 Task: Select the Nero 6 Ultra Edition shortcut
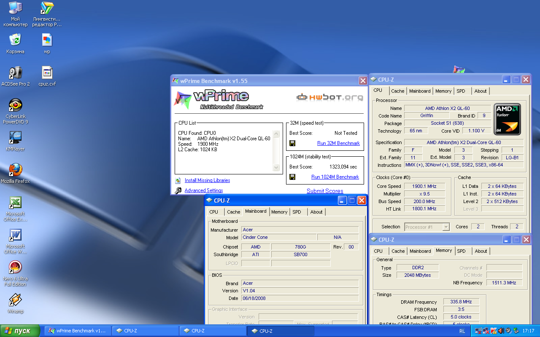15,273
